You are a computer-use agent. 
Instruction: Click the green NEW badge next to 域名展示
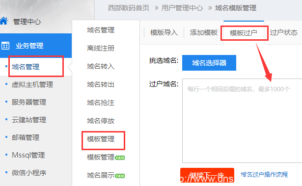click(x=120, y=176)
